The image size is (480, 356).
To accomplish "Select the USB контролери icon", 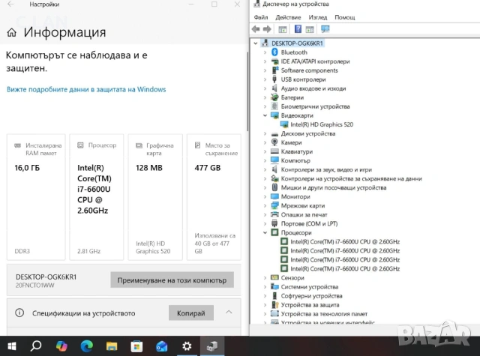I will (274, 79).
